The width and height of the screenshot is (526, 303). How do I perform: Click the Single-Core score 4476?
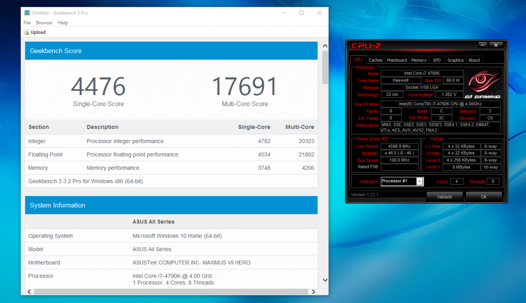(98, 86)
